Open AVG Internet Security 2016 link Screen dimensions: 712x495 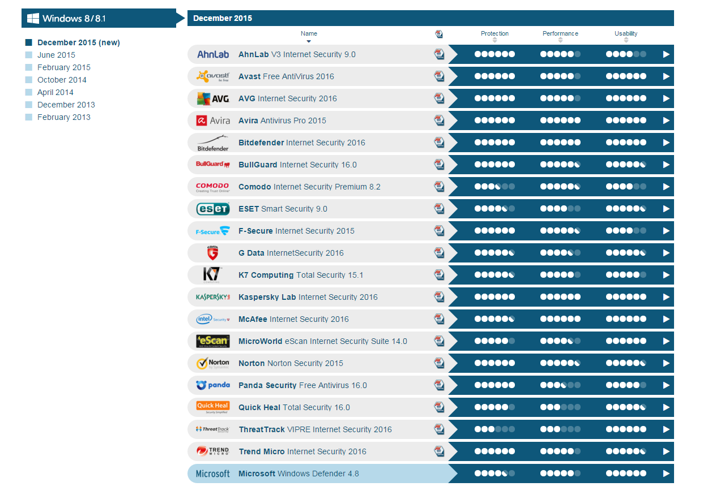288,98
